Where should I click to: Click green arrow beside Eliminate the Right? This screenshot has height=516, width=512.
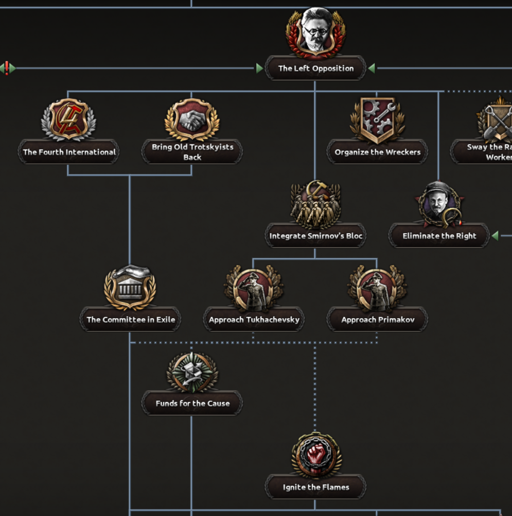coord(495,236)
